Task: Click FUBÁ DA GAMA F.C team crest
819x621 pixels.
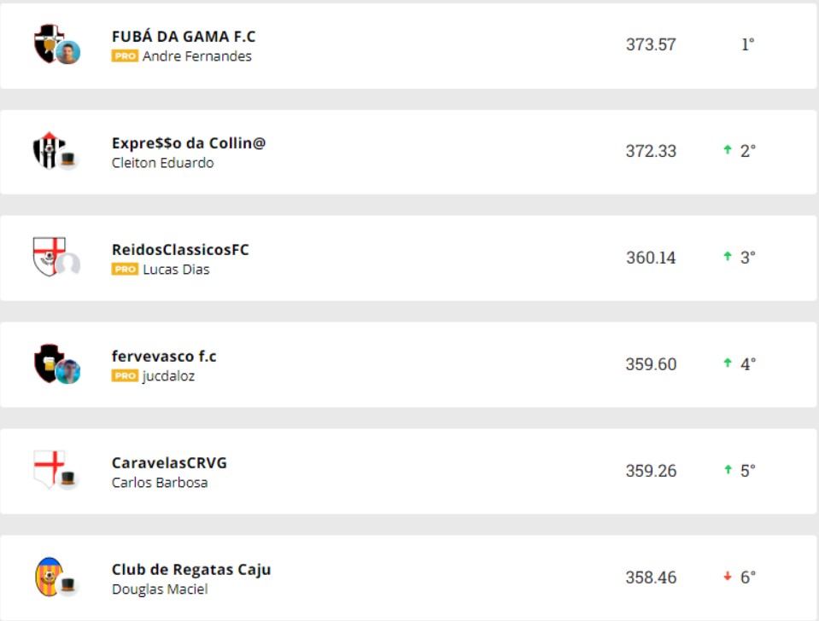Action: (48, 43)
